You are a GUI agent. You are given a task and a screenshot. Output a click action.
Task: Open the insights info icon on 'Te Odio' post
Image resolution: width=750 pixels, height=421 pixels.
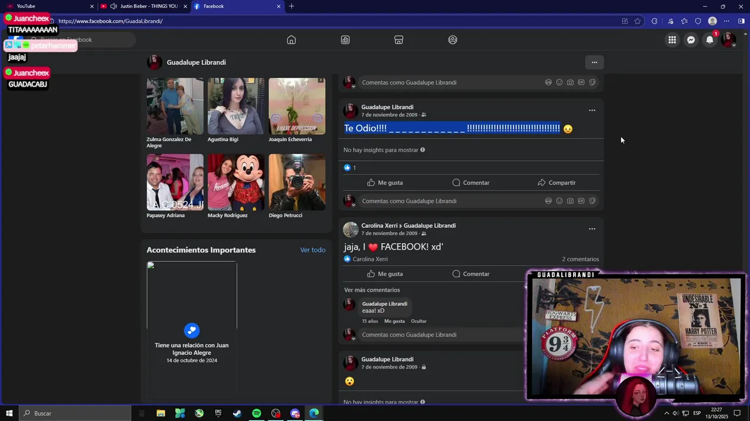click(422, 150)
